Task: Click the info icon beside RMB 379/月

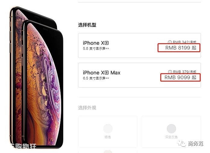Action: click(x=170, y=72)
